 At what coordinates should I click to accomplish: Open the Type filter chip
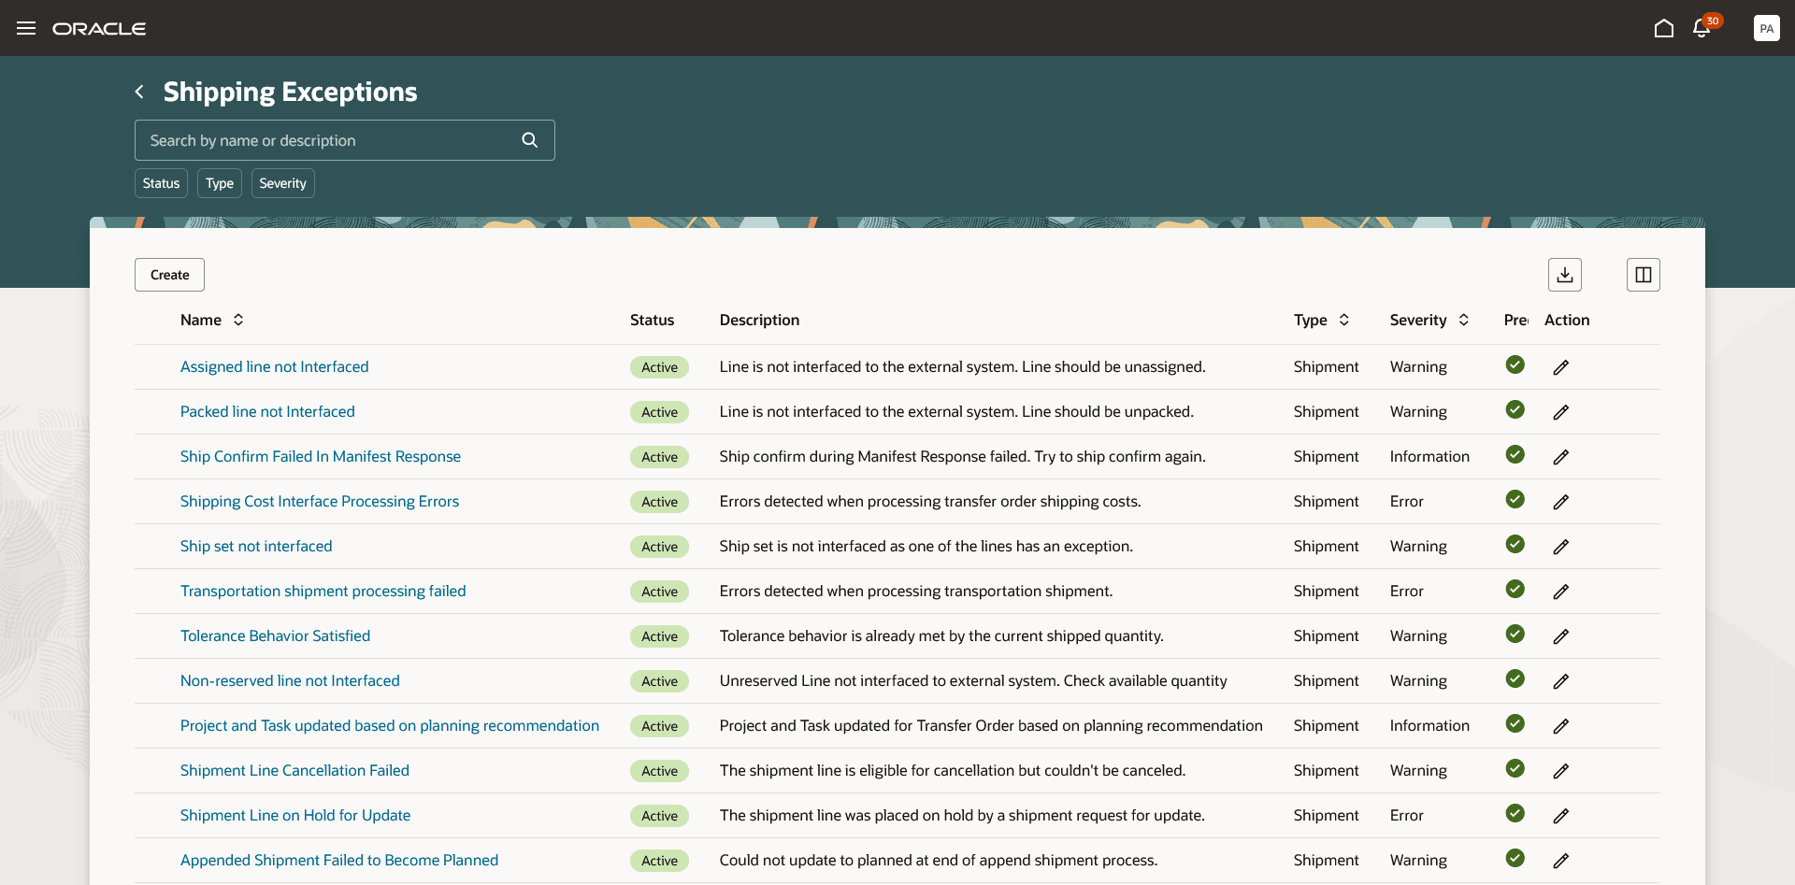pyautogui.click(x=220, y=183)
